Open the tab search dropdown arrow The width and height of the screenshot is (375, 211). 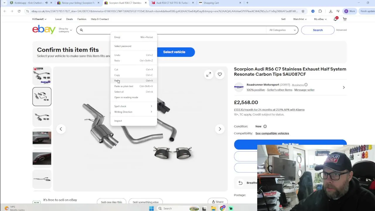pyautogui.click(x=4, y=3)
